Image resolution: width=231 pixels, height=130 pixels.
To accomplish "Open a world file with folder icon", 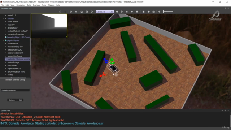I will coord(82,12).
